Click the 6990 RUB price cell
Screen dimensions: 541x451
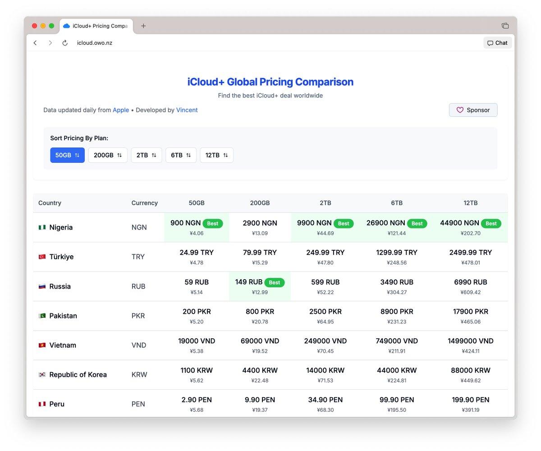[x=471, y=286]
